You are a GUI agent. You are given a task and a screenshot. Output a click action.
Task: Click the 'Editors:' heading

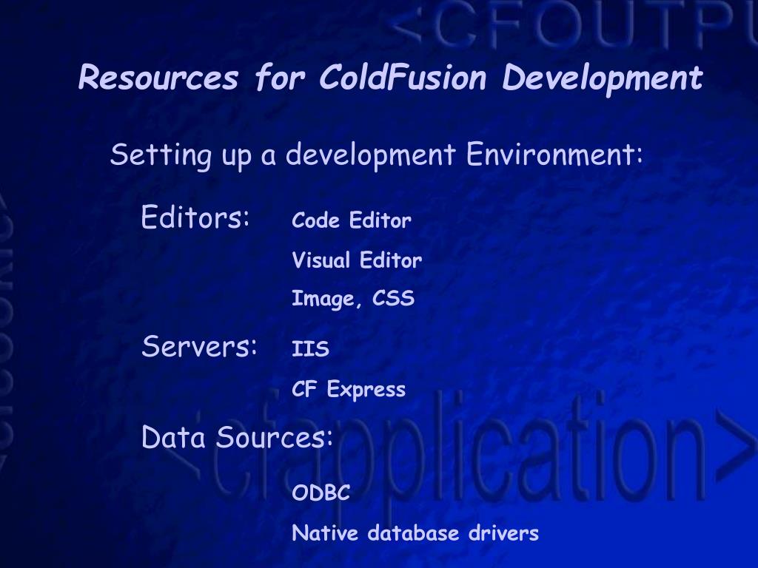[x=195, y=217]
